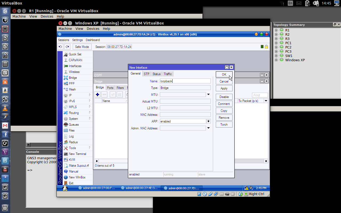Click the disable X icon in Bridge toolbar
341x213 pixels.
(x=120, y=95)
